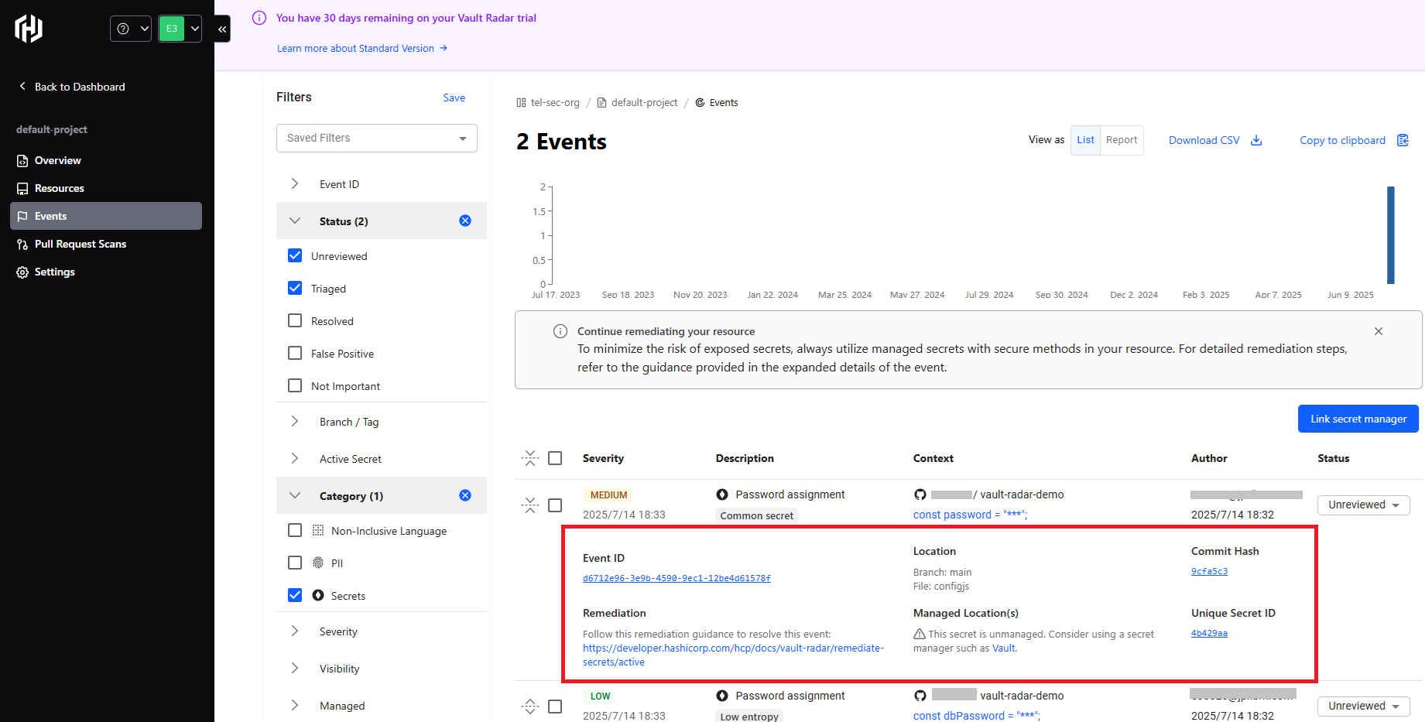The width and height of the screenshot is (1425, 722).
Task: Collapse the sidebar with double-chevron icon
Action: 222,29
